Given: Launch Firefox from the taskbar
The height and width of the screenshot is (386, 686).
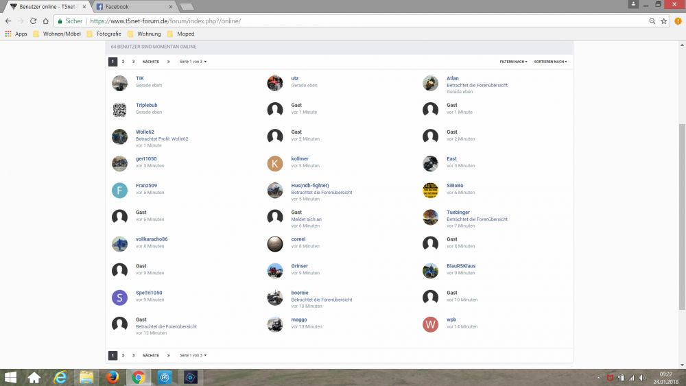Looking at the screenshot, I should [x=112, y=377].
